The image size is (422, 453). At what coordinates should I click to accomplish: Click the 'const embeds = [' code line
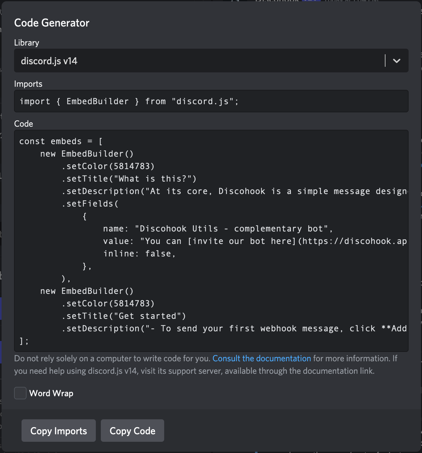(61, 141)
